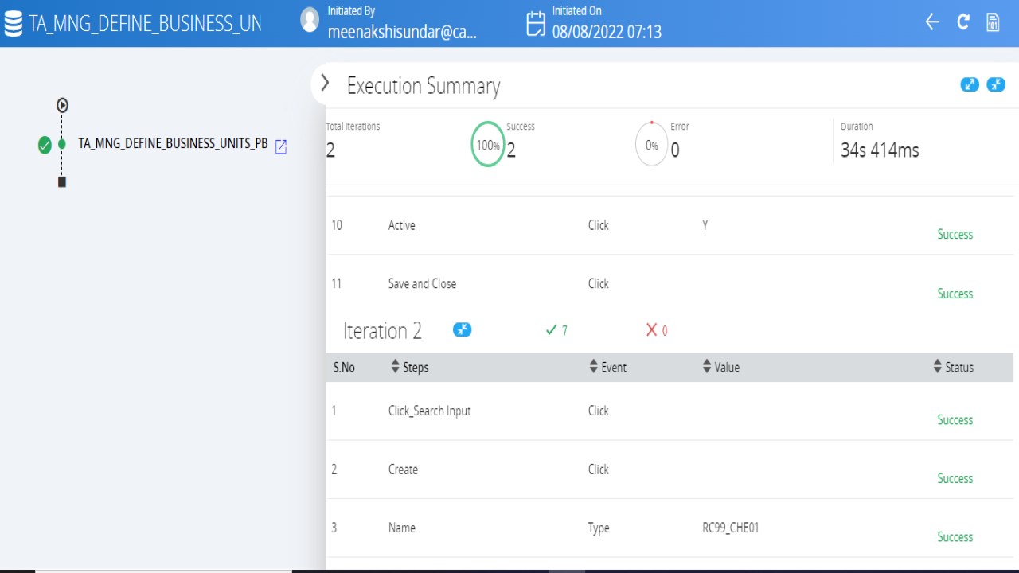Collapse the Execution Summary panel chevron

click(x=325, y=83)
